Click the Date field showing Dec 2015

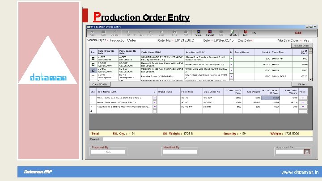(225, 40)
